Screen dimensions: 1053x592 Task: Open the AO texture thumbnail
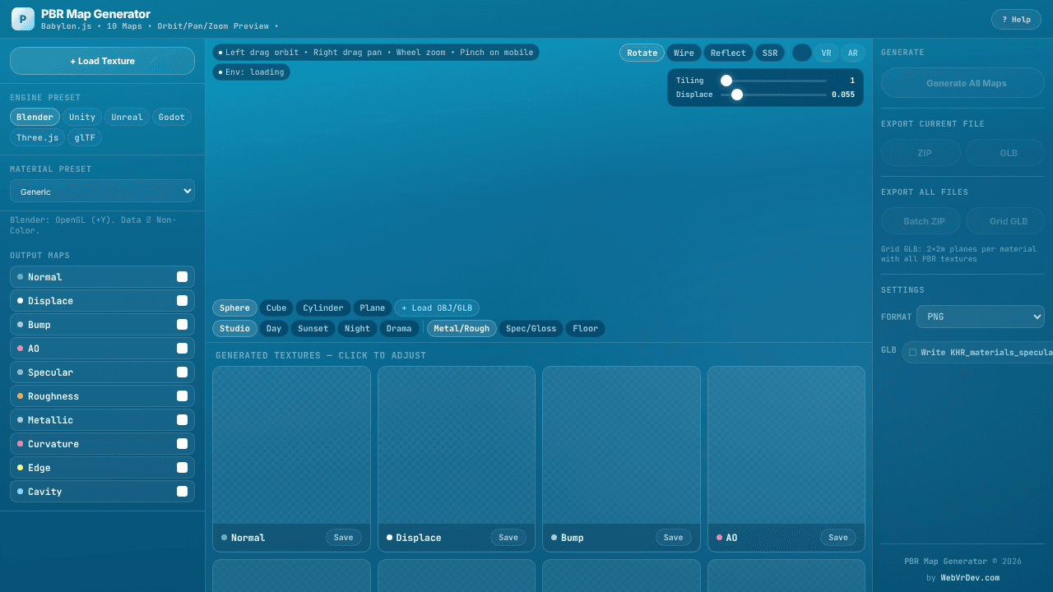[786, 445]
